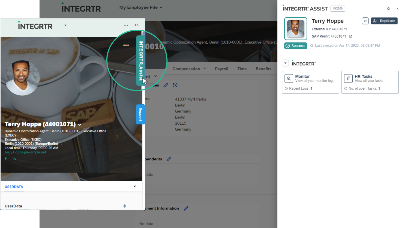Open three-dots menu in small window header
405x228 pixels.
point(126,25)
